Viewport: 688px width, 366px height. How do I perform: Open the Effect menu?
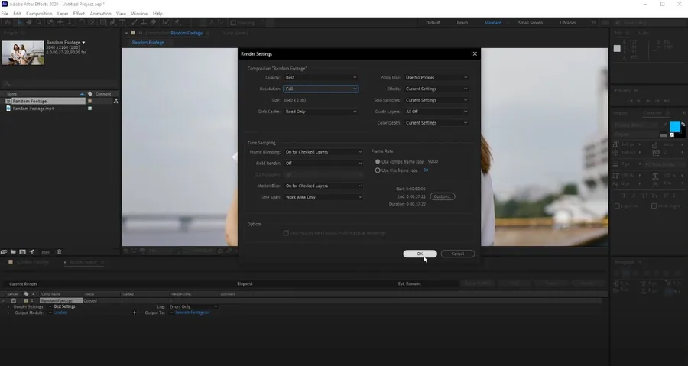click(79, 14)
